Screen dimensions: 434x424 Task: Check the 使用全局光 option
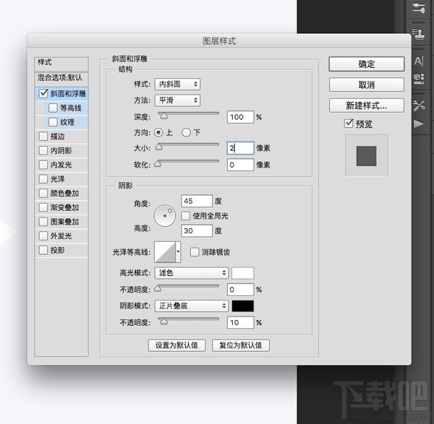click(185, 215)
